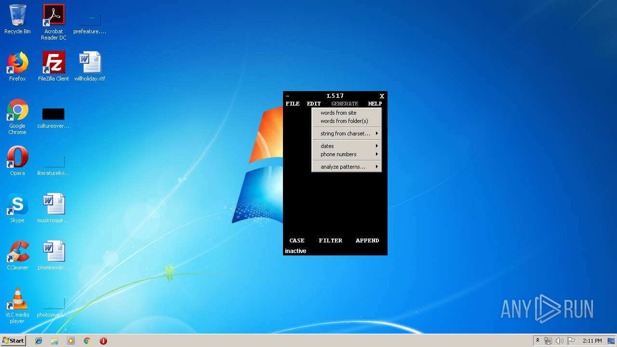Viewport: 617px width, 347px height.
Task: Launch Chrome from the taskbar
Action: tap(87, 341)
